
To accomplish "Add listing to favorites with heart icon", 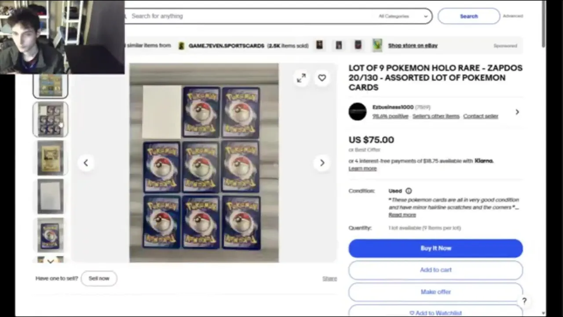I will [322, 78].
